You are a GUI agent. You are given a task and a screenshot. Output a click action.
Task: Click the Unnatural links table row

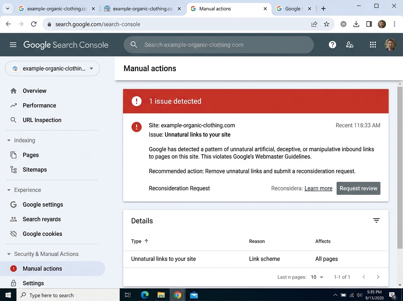point(256,259)
